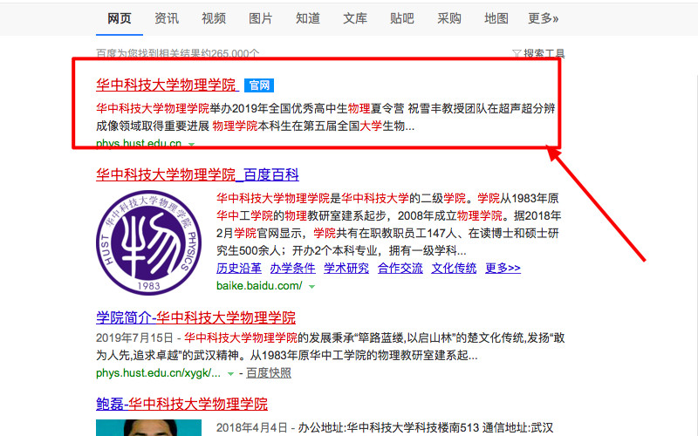Viewport: 698px width, 436px height.
Task: Go to the 知道 tab
Action: tap(308, 18)
